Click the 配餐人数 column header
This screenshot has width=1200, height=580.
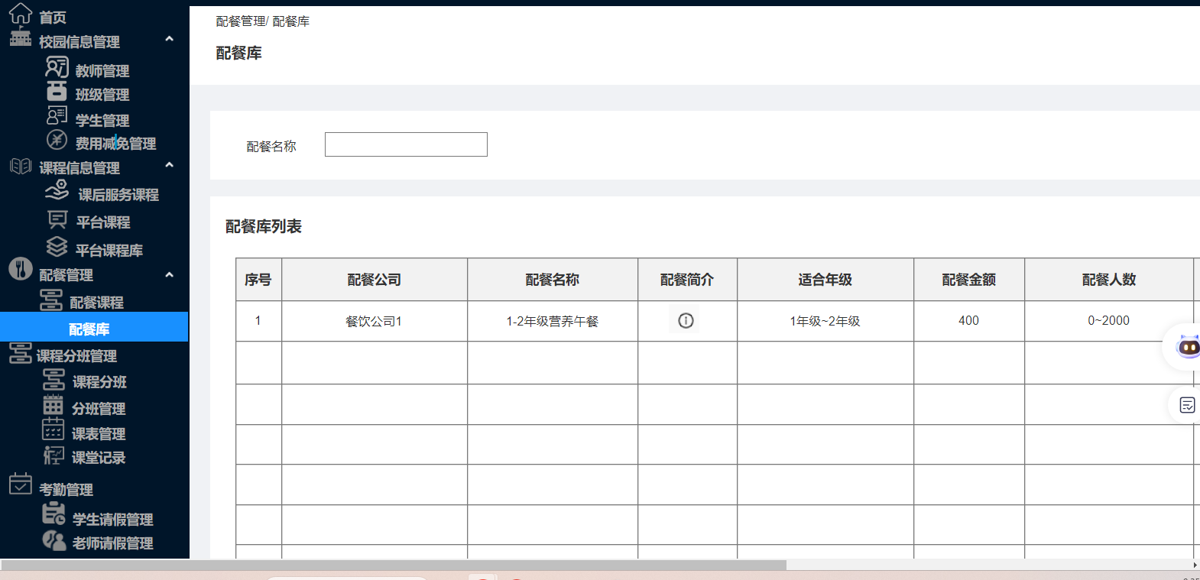click(1109, 280)
